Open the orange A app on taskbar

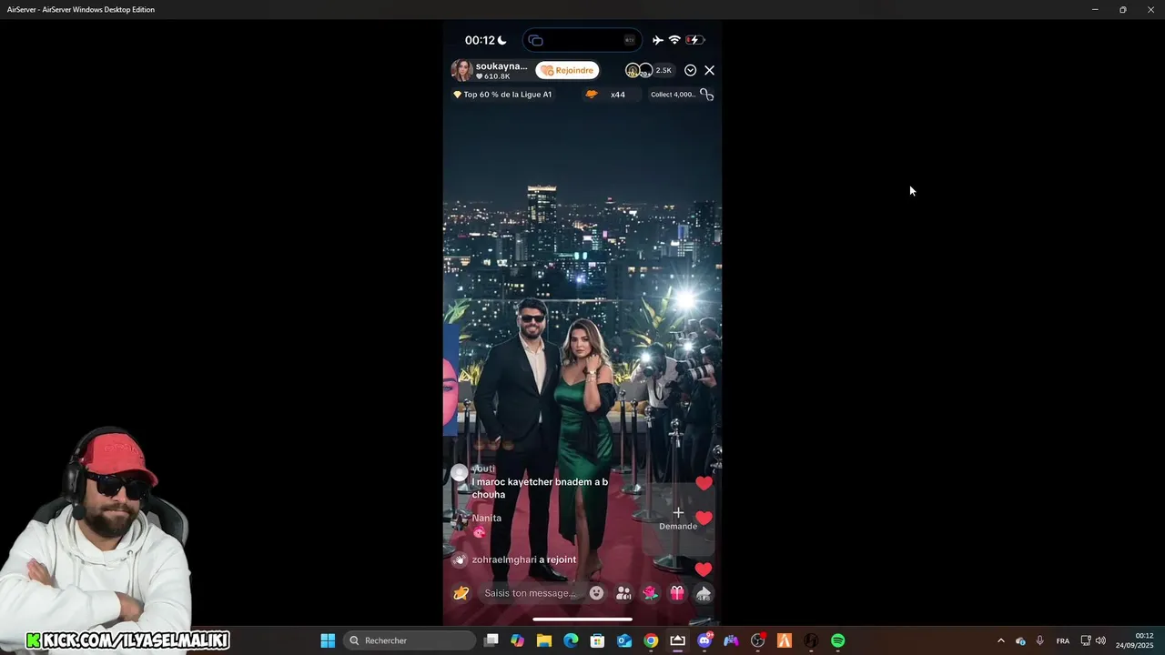[x=785, y=640]
